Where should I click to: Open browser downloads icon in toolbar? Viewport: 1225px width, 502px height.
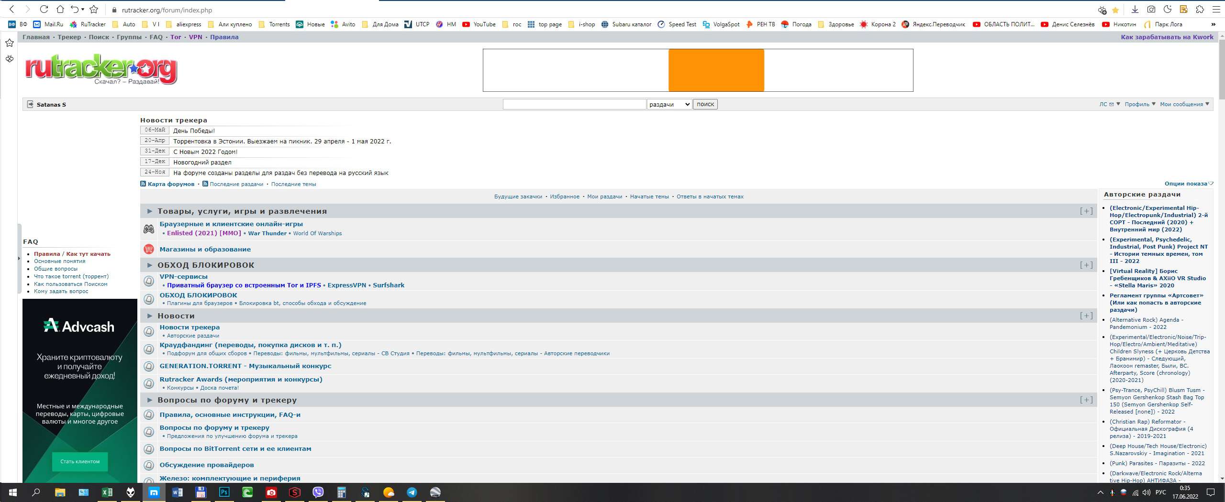(1135, 10)
